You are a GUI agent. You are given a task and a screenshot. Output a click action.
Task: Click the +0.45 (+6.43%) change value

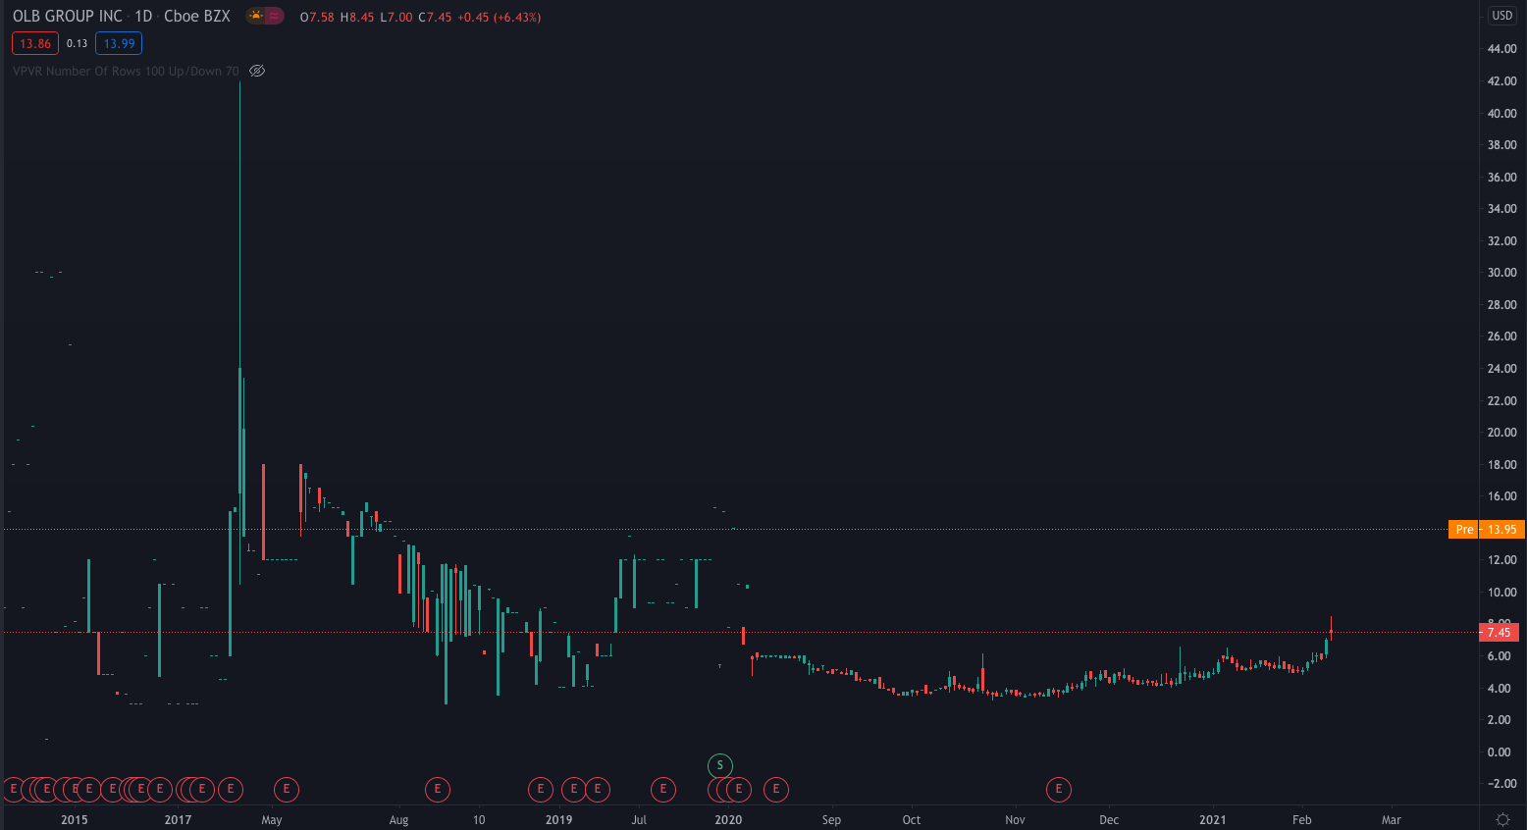tap(500, 18)
